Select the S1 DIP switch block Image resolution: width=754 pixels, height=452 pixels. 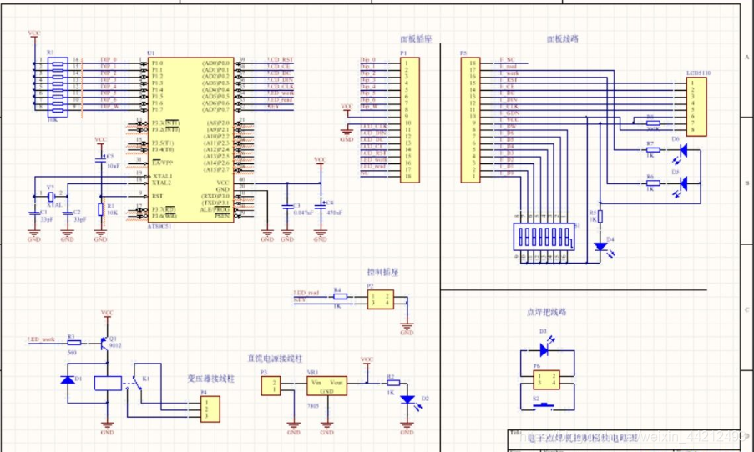pos(544,236)
